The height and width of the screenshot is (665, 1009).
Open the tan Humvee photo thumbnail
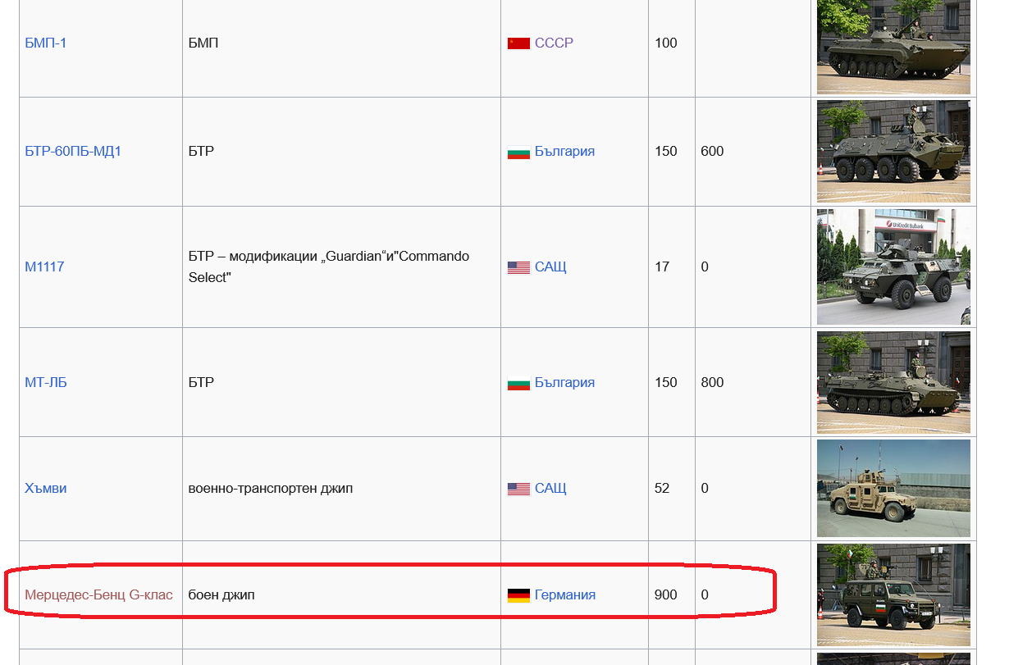click(x=893, y=488)
